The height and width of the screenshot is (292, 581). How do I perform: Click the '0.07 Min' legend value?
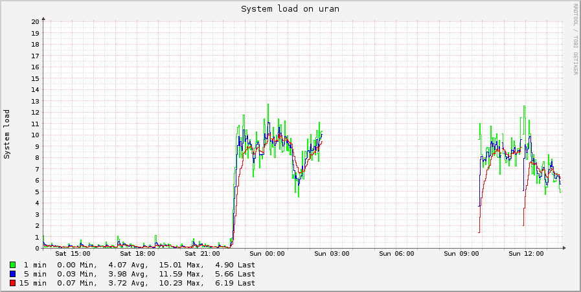pyautogui.click(x=77, y=283)
